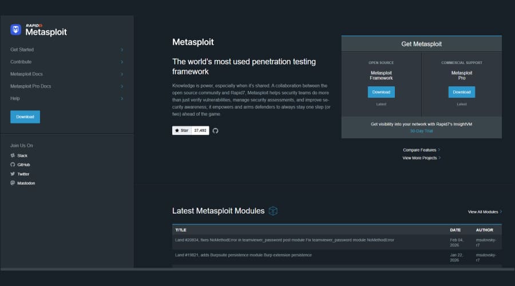Click the Metasploit shield logo icon
The height and width of the screenshot is (286, 515).
pos(15,30)
